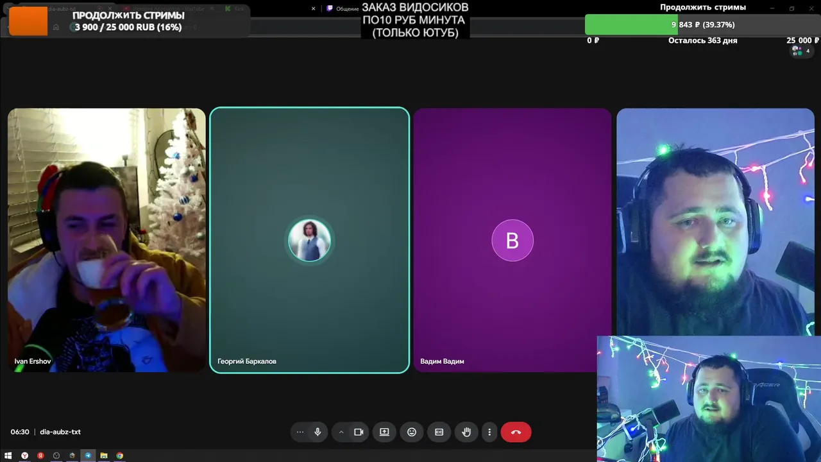This screenshot has height=462, width=821.
Task: Mute the microphone in the call toolbar
Action: [317, 432]
